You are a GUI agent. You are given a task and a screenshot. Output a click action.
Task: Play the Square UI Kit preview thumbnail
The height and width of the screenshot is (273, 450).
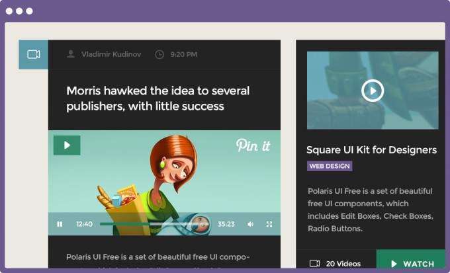point(373,91)
